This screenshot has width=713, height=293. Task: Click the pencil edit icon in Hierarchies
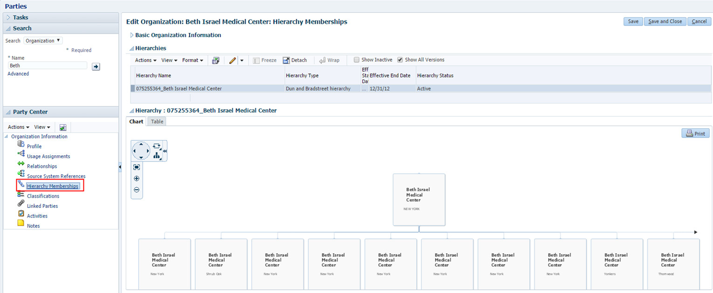233,60
